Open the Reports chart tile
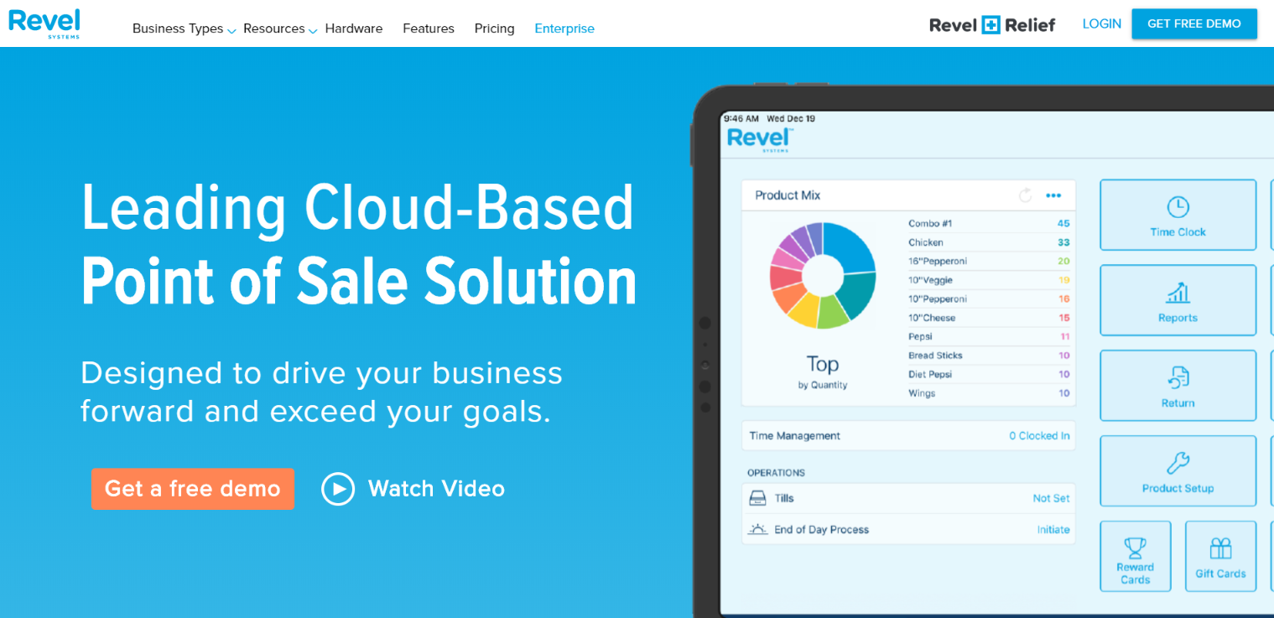 tap(1178, 300)
